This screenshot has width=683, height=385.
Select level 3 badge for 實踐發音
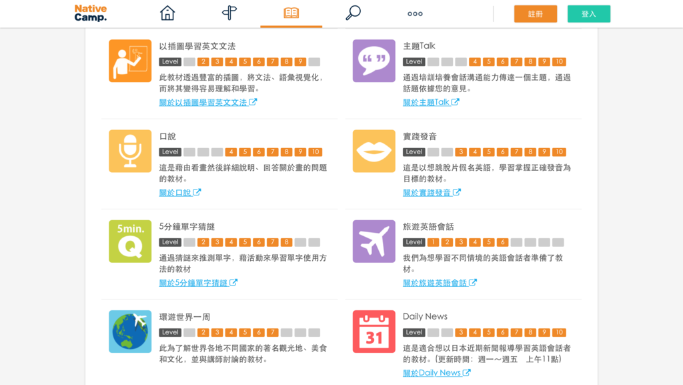(x=461, y=152)
